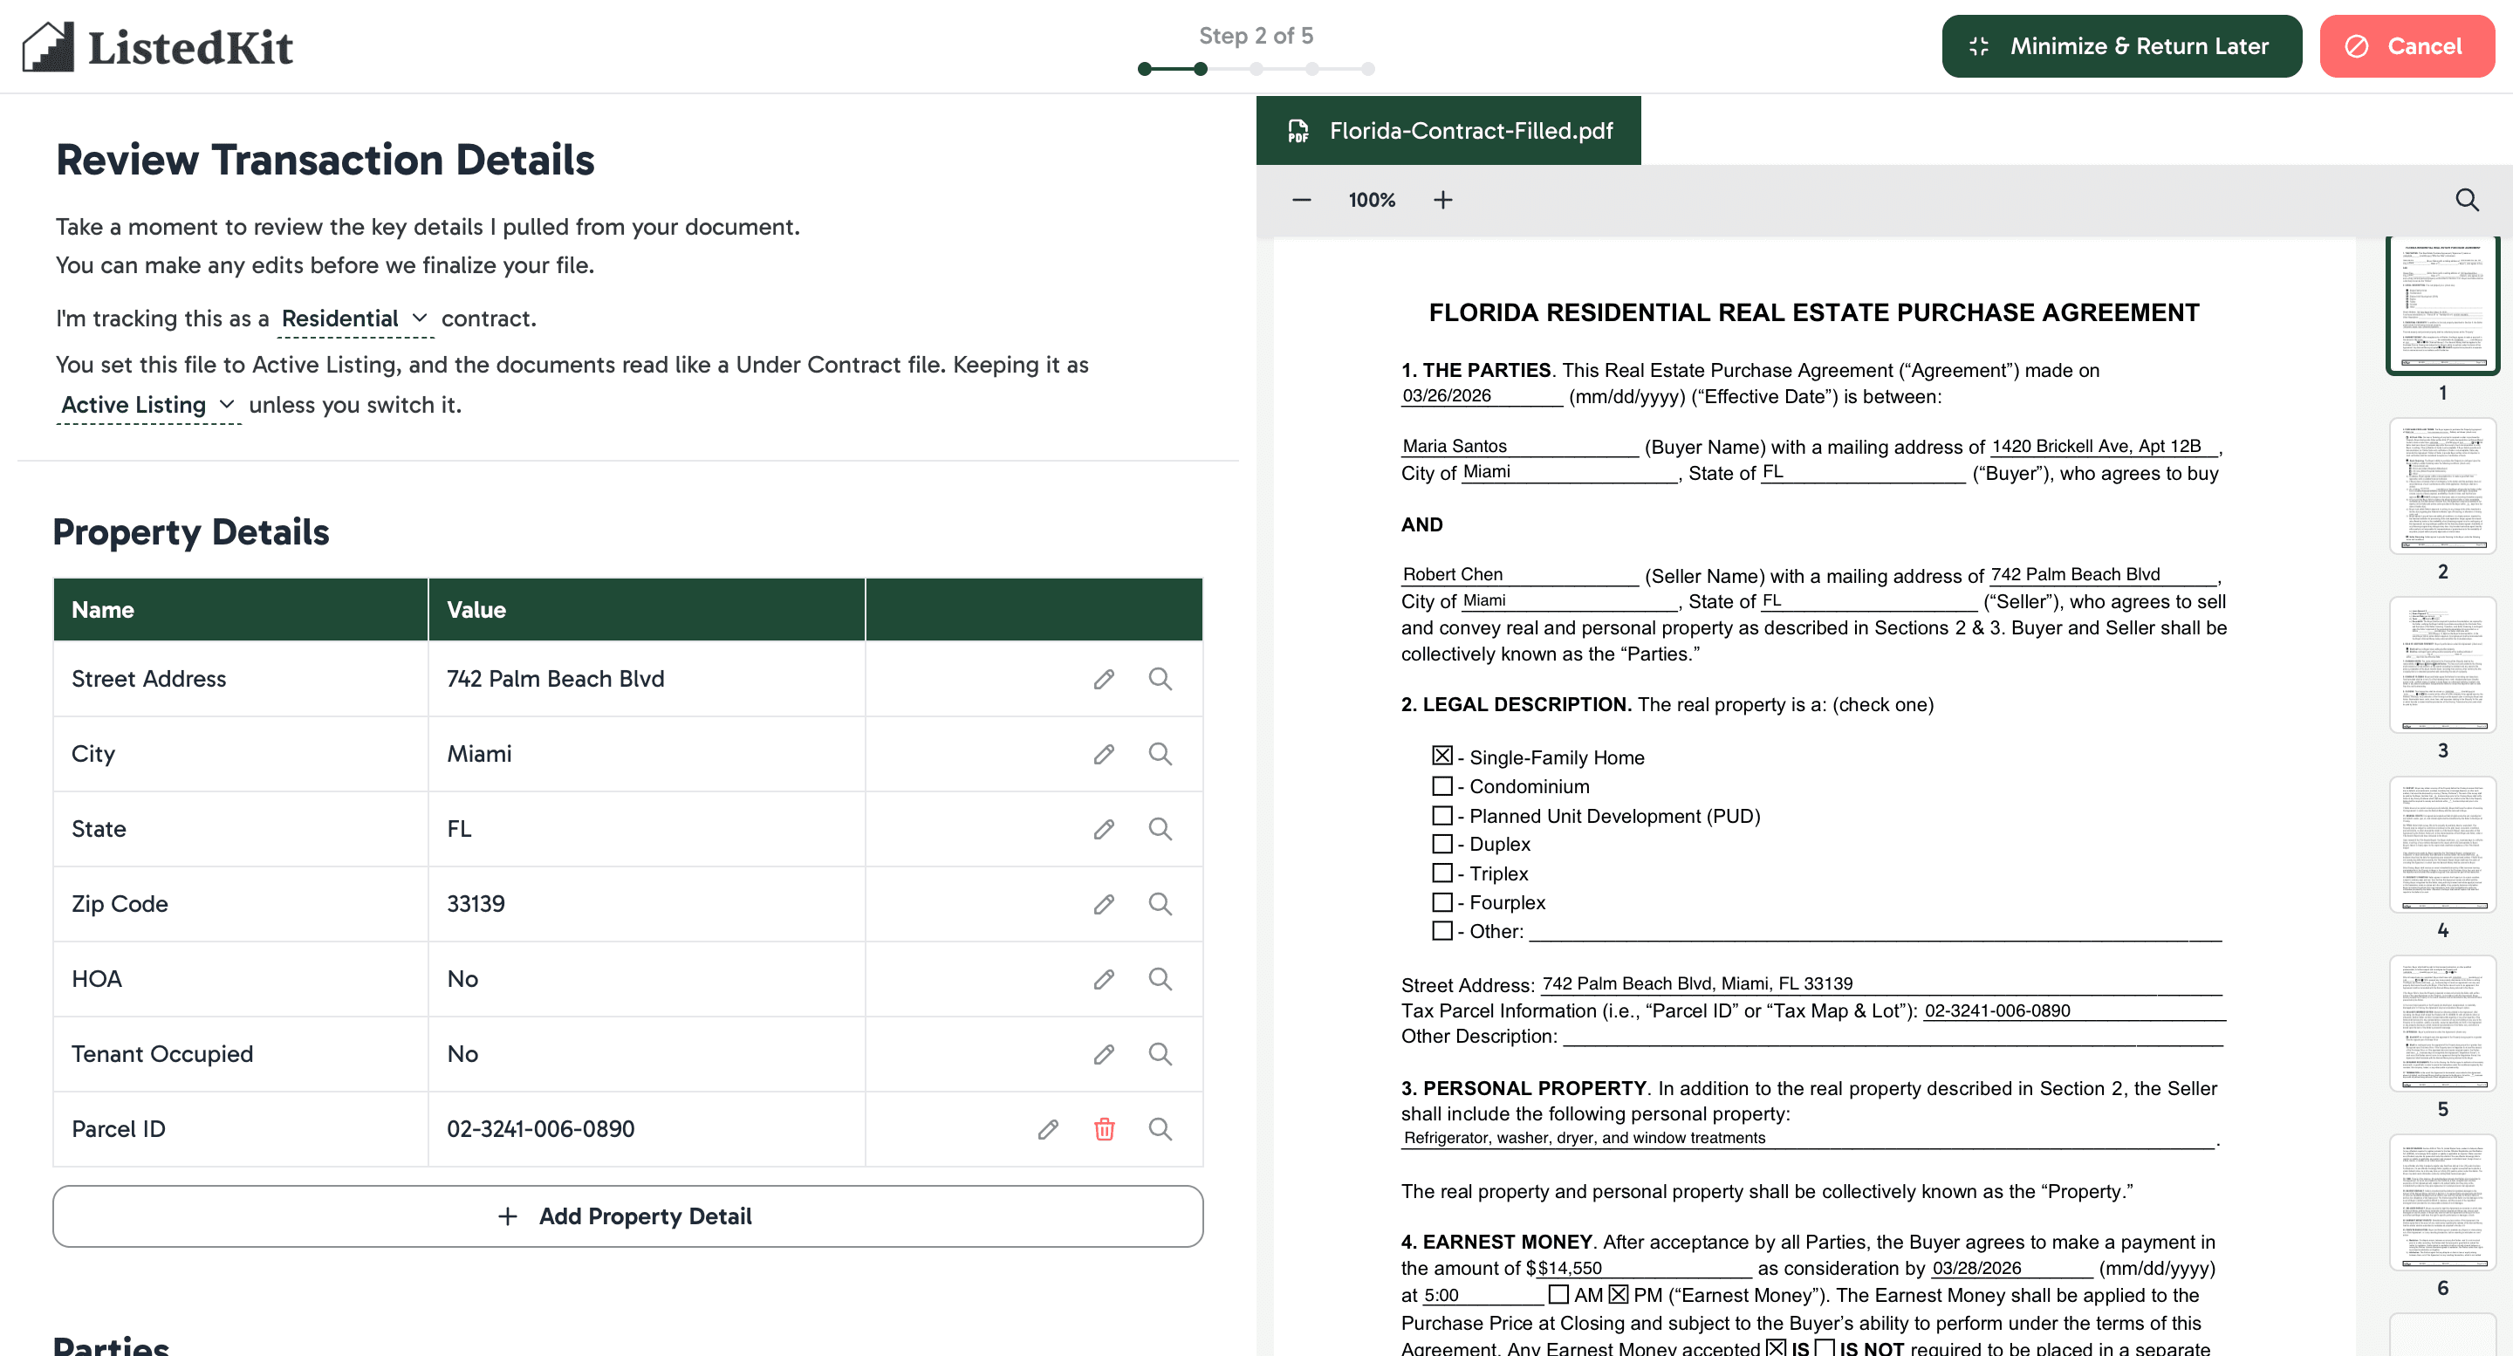Toggle the PM checkbox in Earnest Money
The image size is (2513, 1356).
pyautogui.click(x=1619, y=1295)
